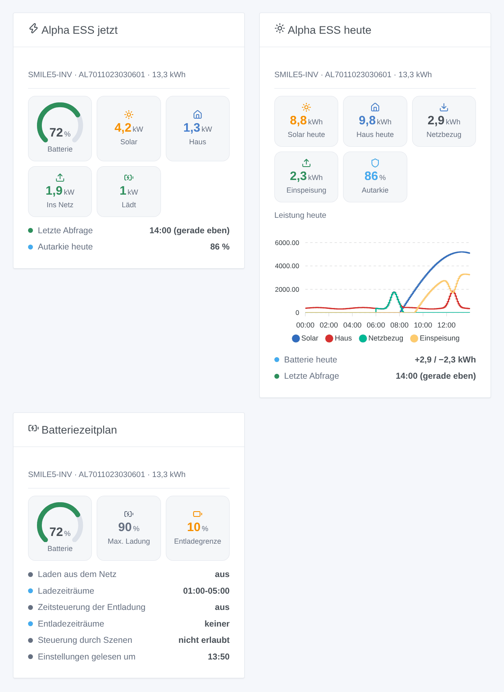Click battery charging icon above 90 % Max. Ladung
504x692 pixels.
tap(129, 514)
